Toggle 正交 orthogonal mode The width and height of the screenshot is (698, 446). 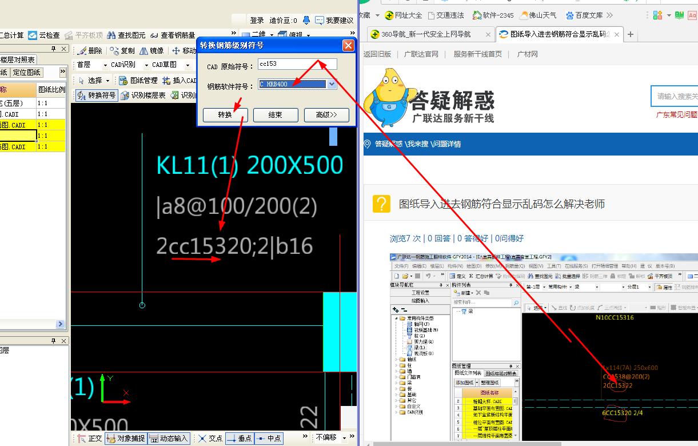(89, 439)
